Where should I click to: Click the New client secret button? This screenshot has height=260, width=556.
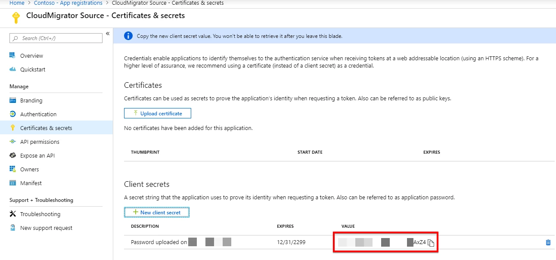[157, 212]
